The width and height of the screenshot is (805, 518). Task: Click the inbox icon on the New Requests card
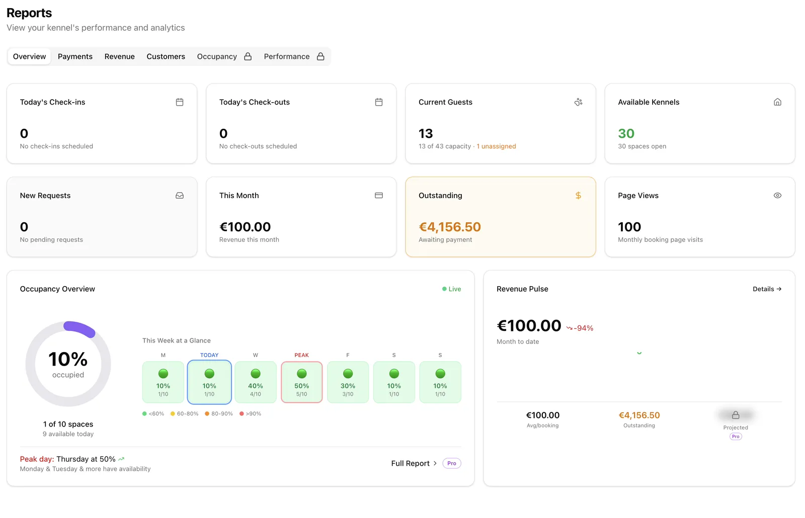click(x=180, y=195)
